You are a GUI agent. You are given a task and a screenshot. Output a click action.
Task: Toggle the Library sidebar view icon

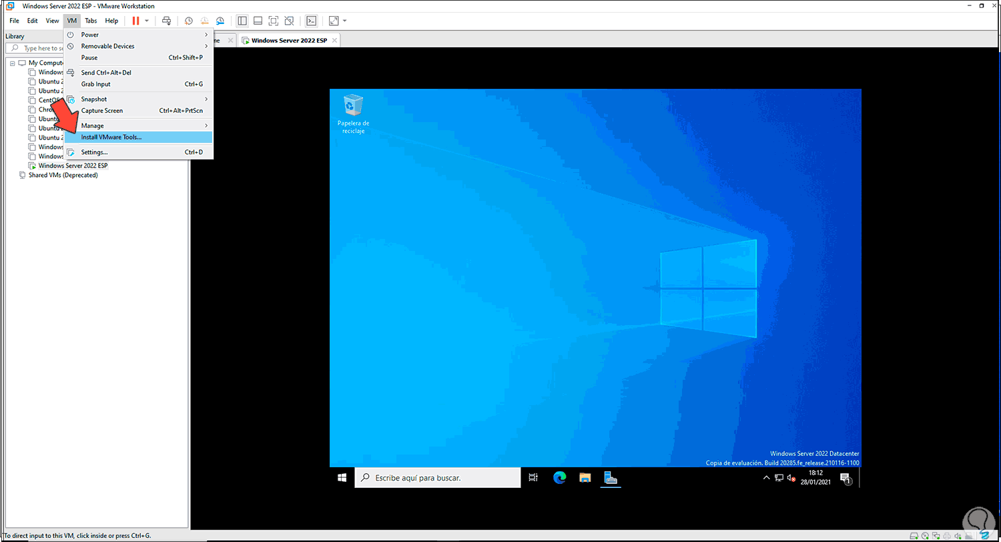(242, 21)
